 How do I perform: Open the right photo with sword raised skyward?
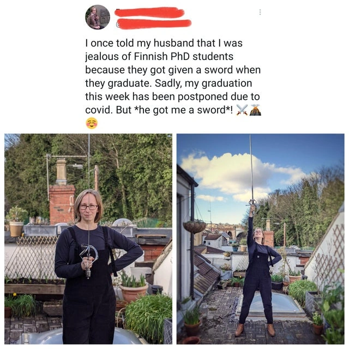pyautogui.click(x=261, y=239)
